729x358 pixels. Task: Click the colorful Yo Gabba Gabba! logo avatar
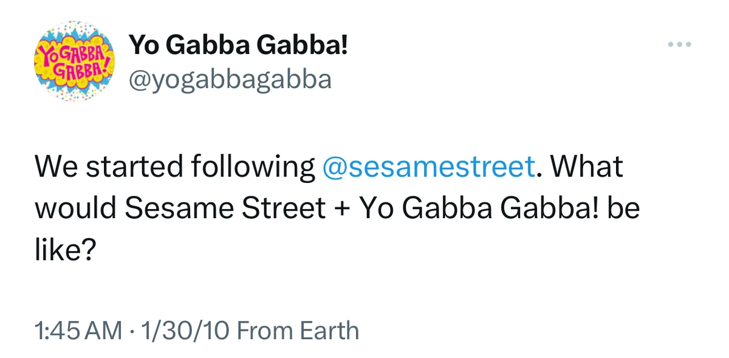74,61
